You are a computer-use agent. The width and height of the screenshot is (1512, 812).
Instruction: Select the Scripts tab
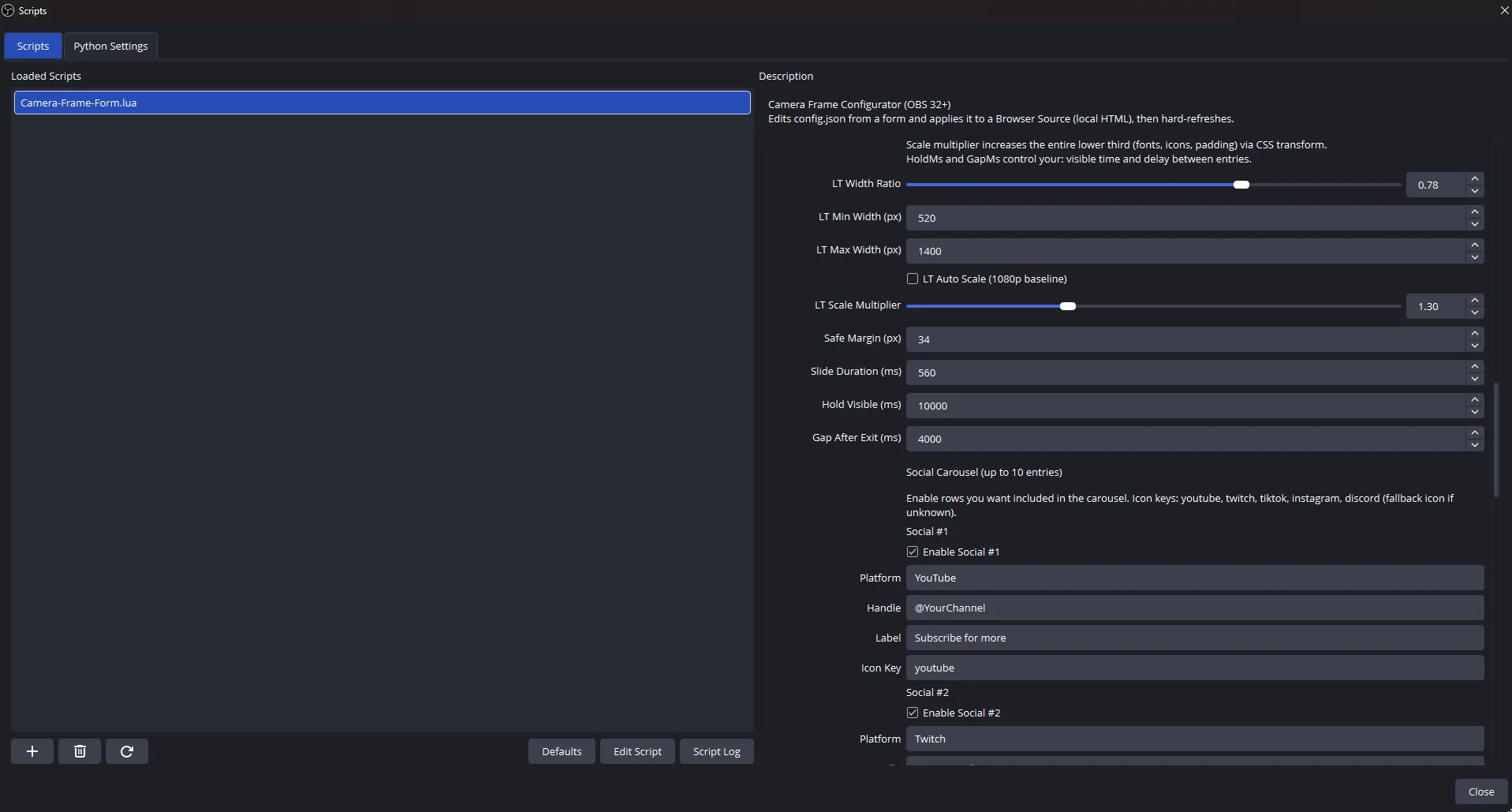(32, 45)
